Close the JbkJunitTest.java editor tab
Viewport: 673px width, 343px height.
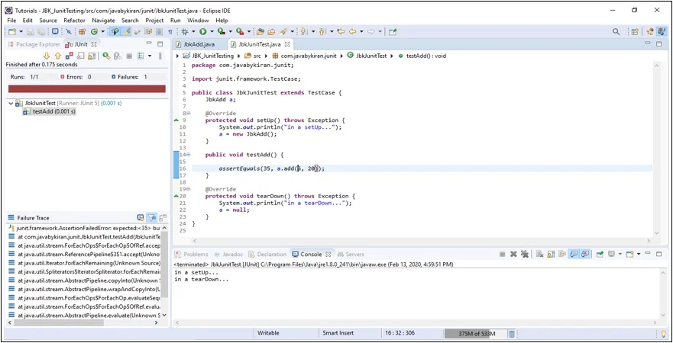(x=287, y=44)
